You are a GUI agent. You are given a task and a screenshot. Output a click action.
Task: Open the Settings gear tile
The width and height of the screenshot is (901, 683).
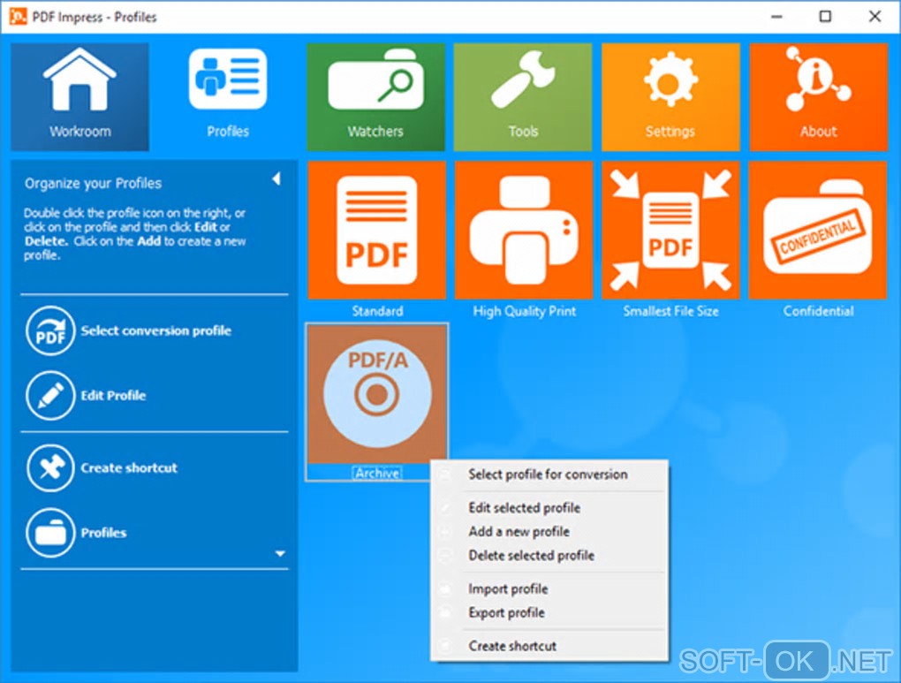[x=670, y=96]
